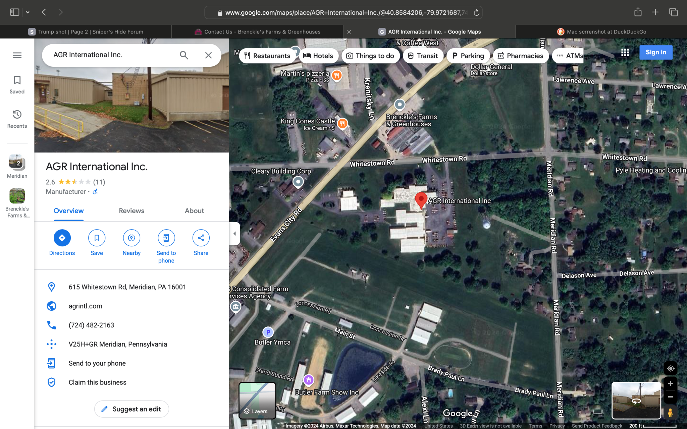Filter map by Transit
Image resolution: width=687 pixels, height=429 pixels.
tap(423, 56)
